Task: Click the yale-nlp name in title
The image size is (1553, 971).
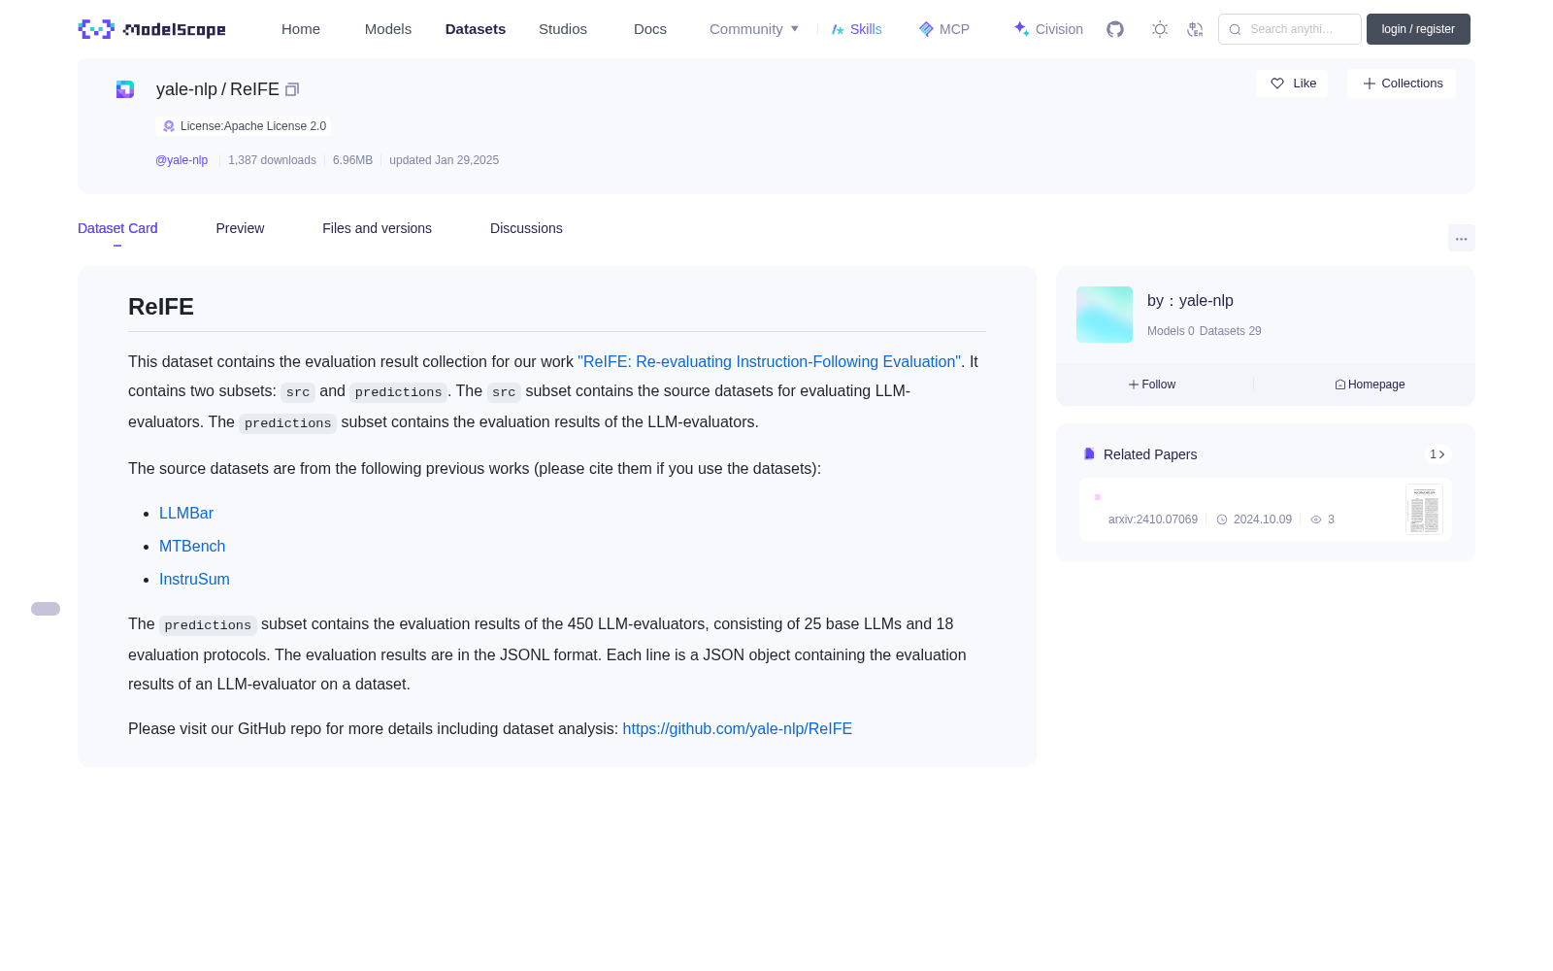Action: coord(186,89)
